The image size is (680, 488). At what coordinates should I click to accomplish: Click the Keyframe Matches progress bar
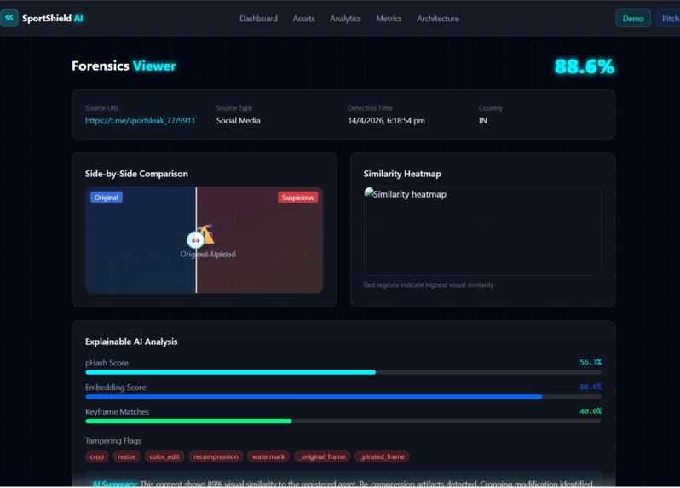click(343, 422)
